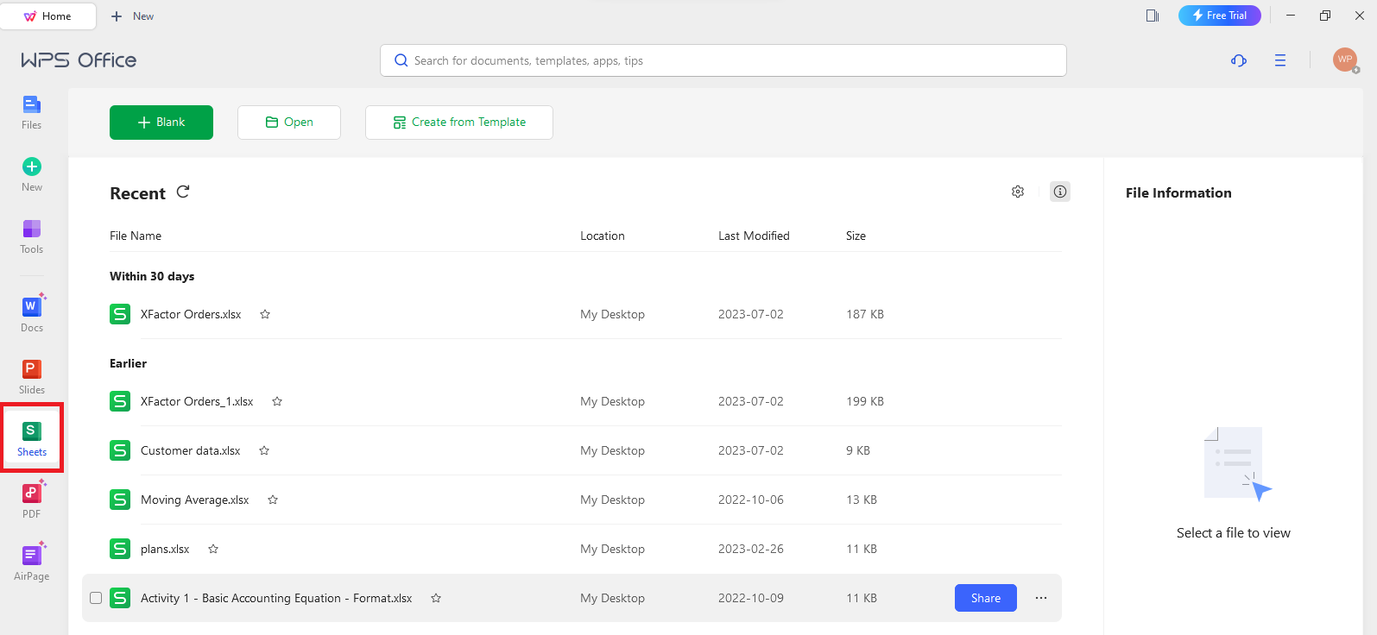Viewport: 1377px width, 635px height.
Task: Star the XFactor Orders_1.xlsx file
Action: pos(277,401)
